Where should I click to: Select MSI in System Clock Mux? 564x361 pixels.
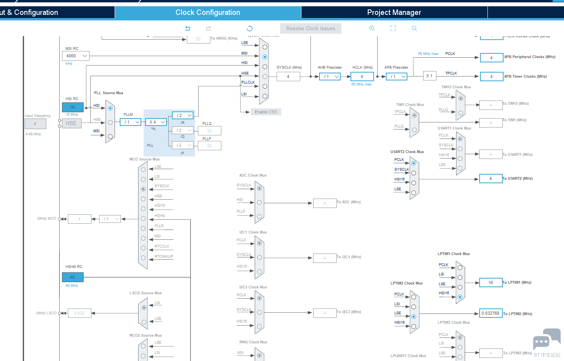tap(265, 57)
